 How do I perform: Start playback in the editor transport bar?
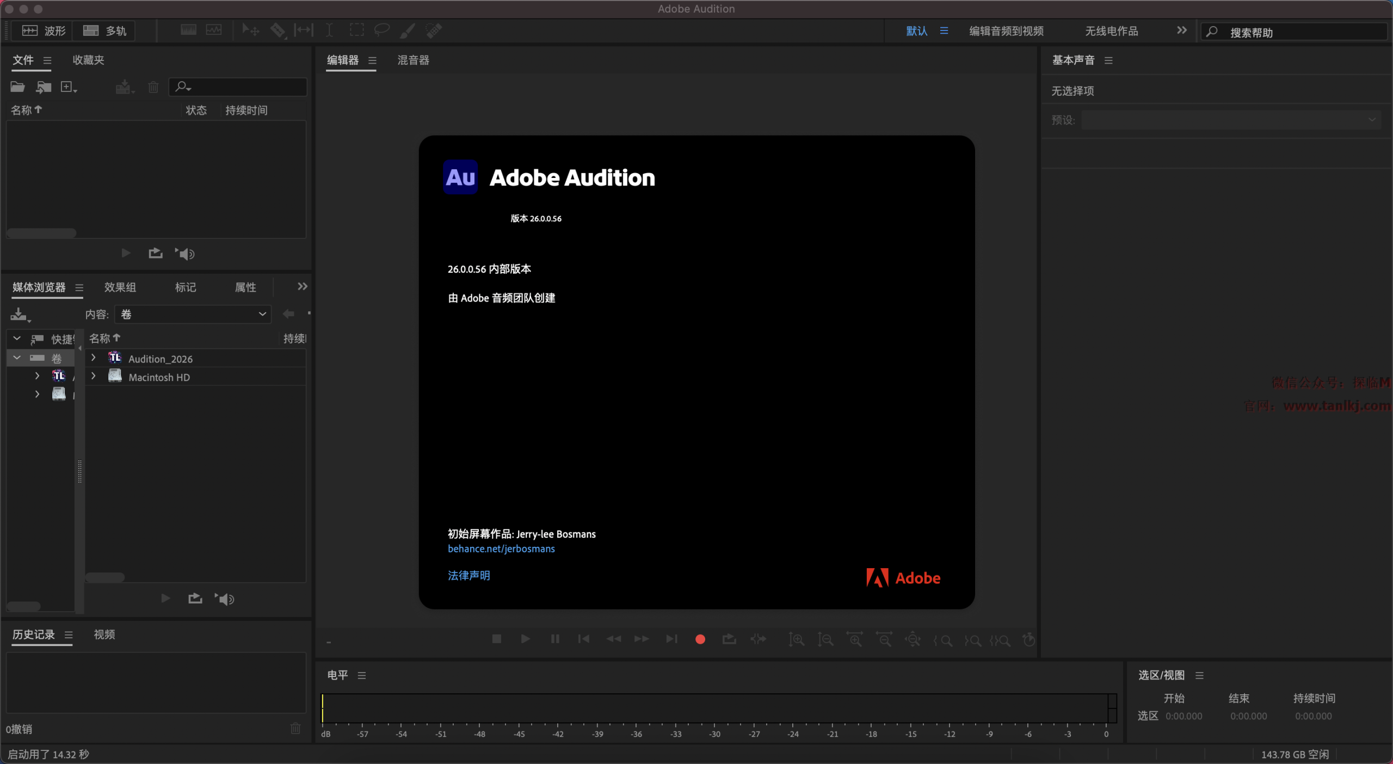pos(525,639)
